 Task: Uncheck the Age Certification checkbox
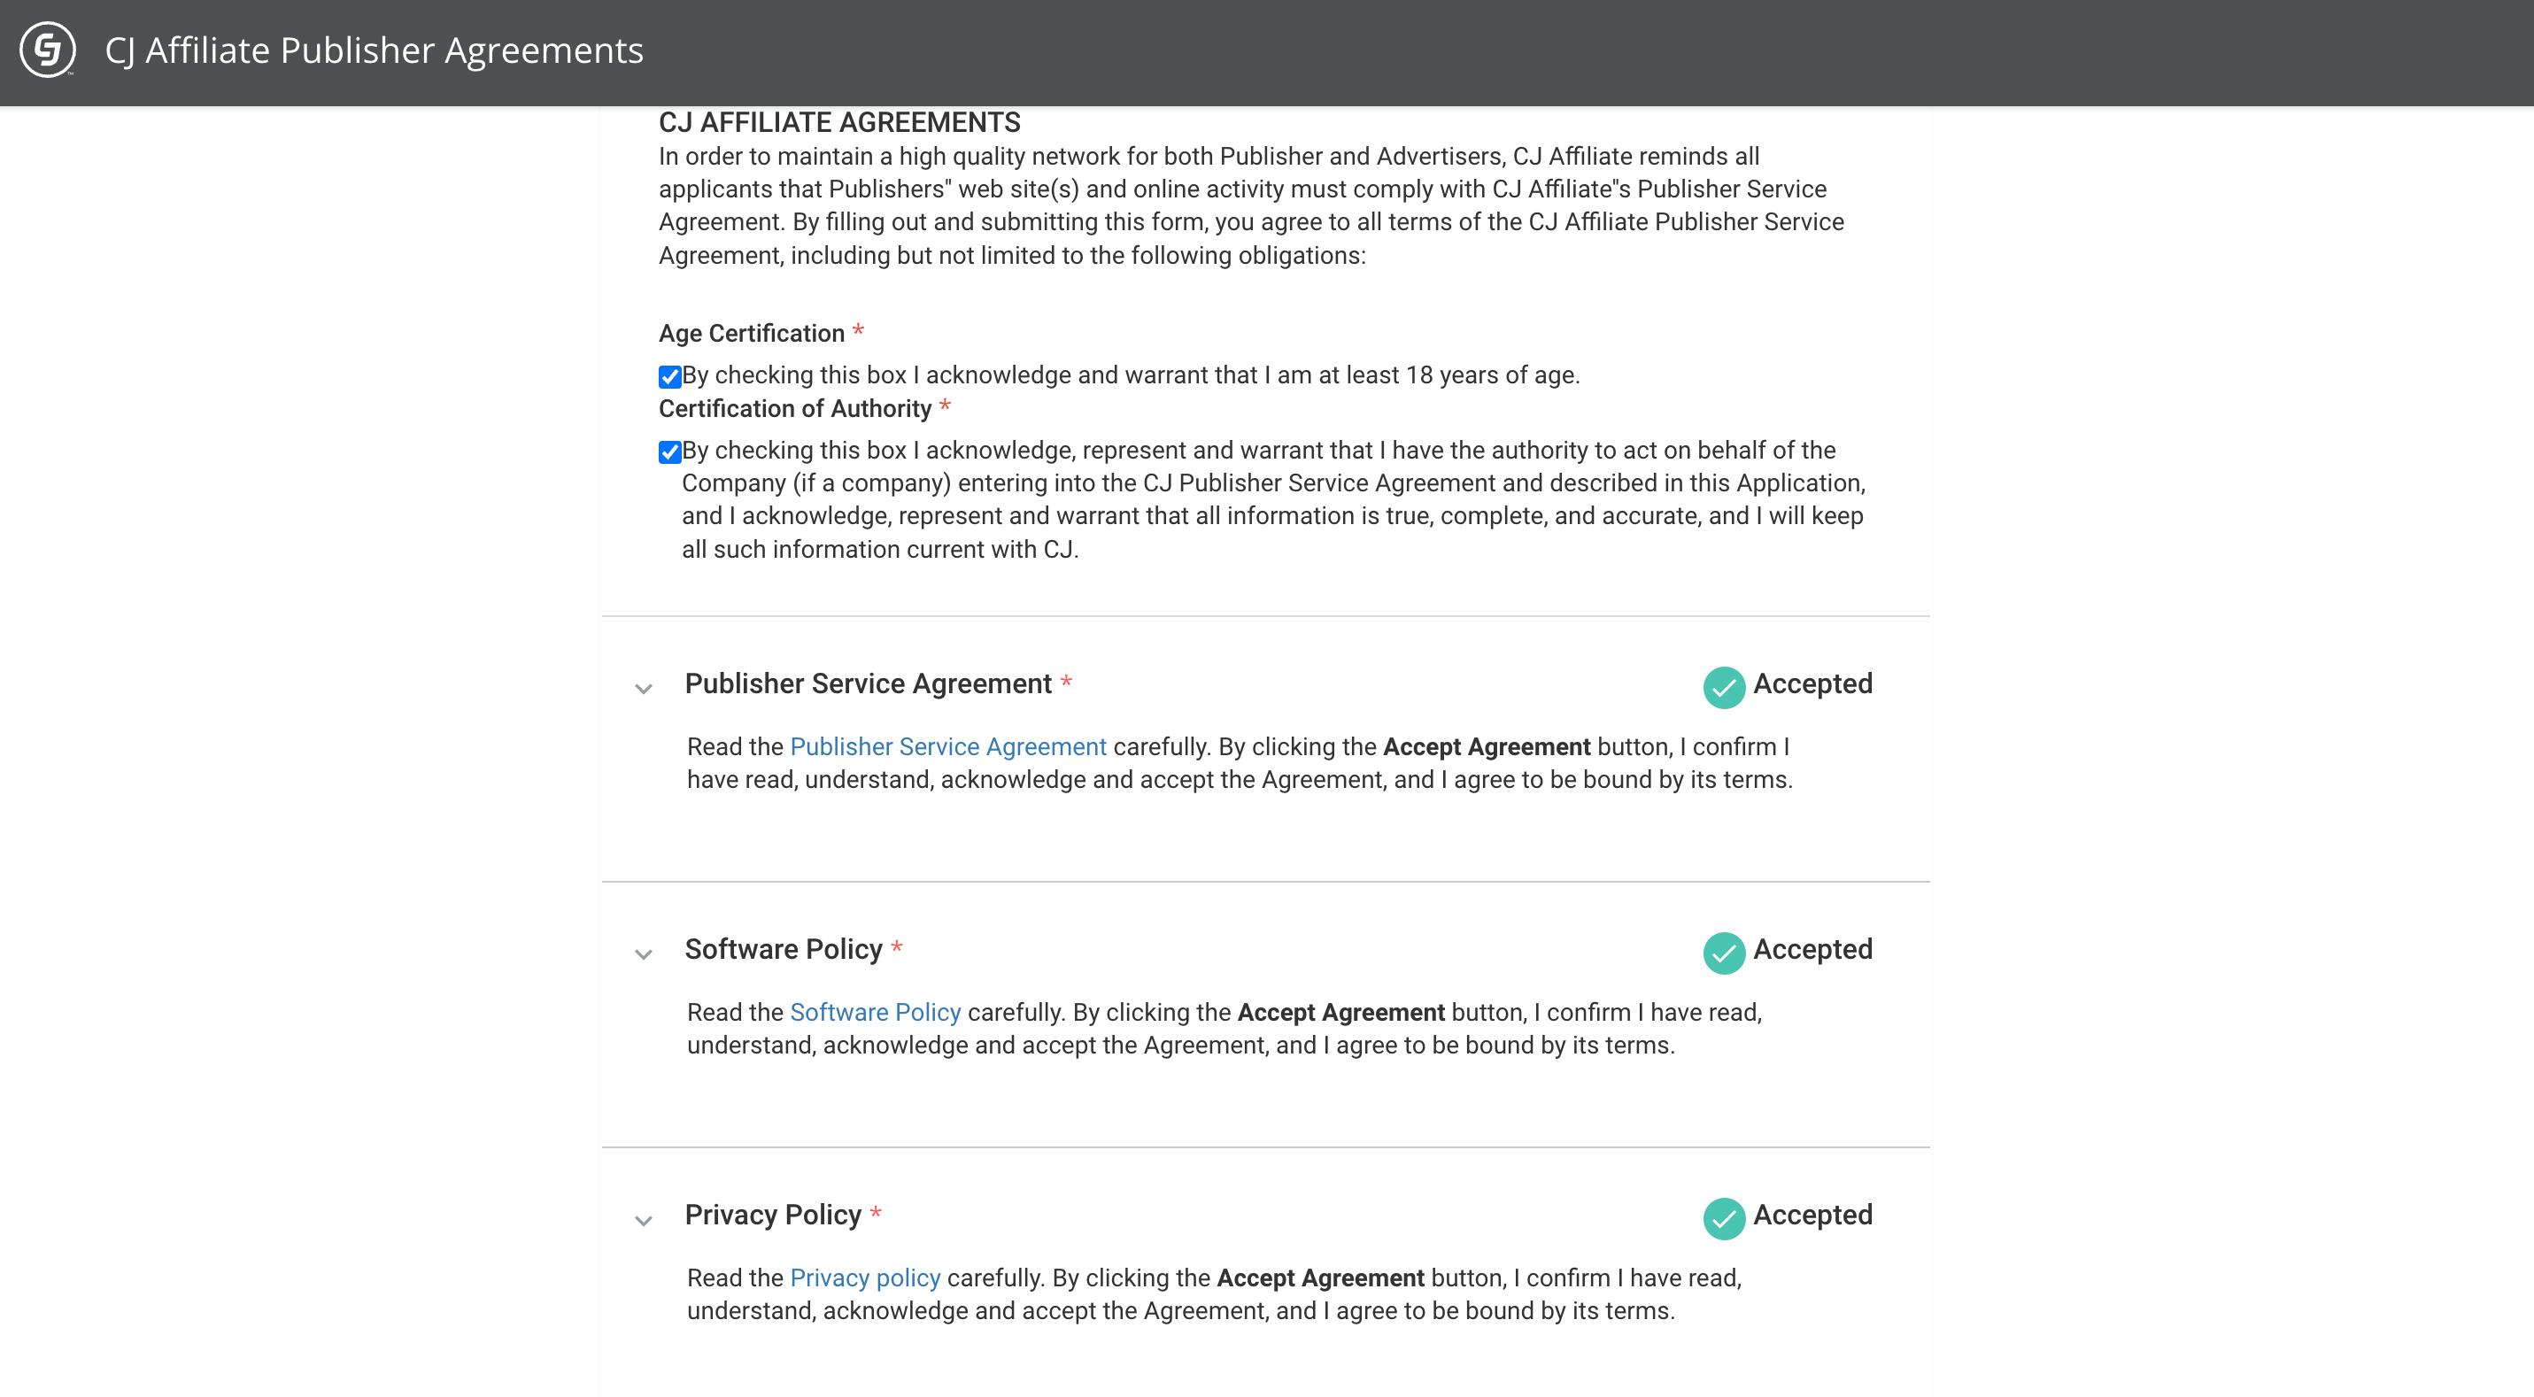point(670,377)
